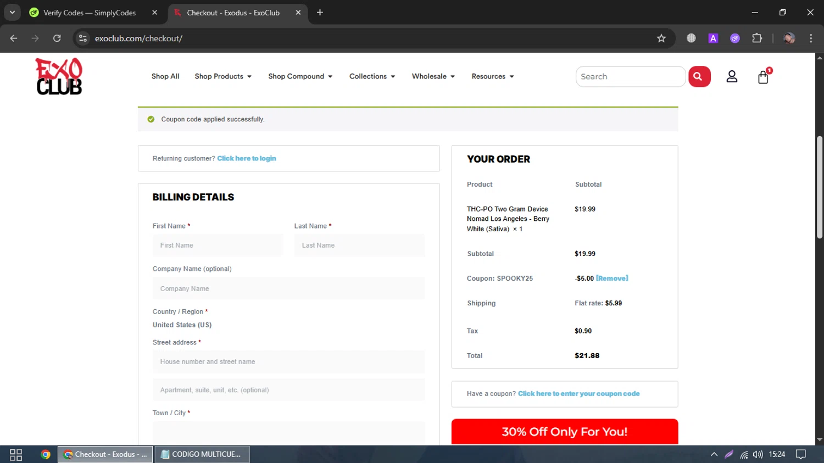This screenshot has height=463, width=824.
Task: Click the feather tray icon
Action: (729, 455)
